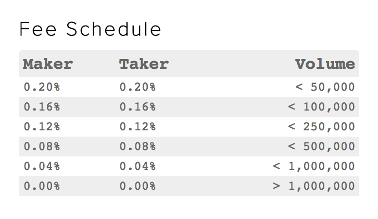Select the 0.00% Maker fee cell
This screenshot has width=378, height=219.
(x=42, y=186)
